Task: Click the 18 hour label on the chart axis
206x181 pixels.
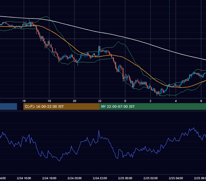Action: click(x=49, y=101)
